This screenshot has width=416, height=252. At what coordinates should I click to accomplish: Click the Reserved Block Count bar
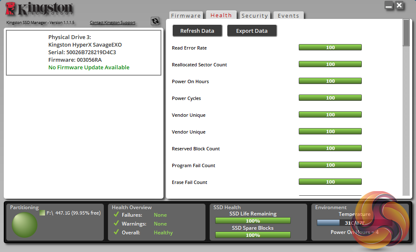coord(330,148)
